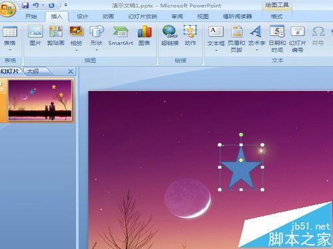333x249 pixels.
Task: Switch to the 设计 tab
Action: [82, 17]
